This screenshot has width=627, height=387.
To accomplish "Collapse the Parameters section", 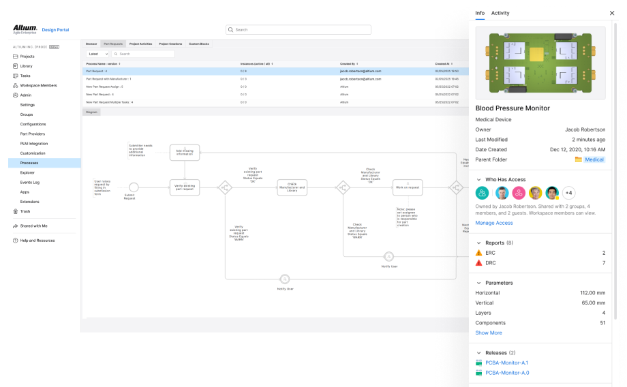I will [478, 283].
